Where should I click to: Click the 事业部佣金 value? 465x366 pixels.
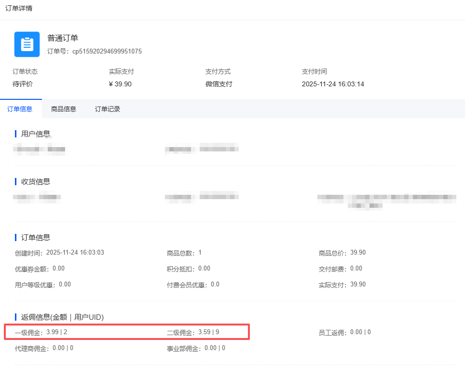point(215,348)
